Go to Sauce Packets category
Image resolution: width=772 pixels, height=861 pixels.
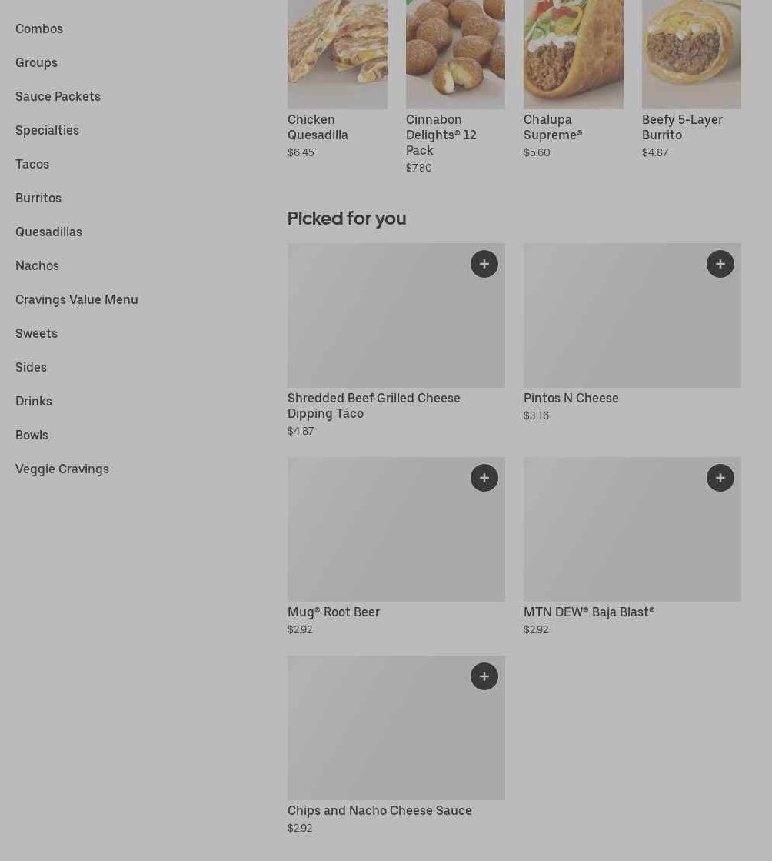pos(58,96)
